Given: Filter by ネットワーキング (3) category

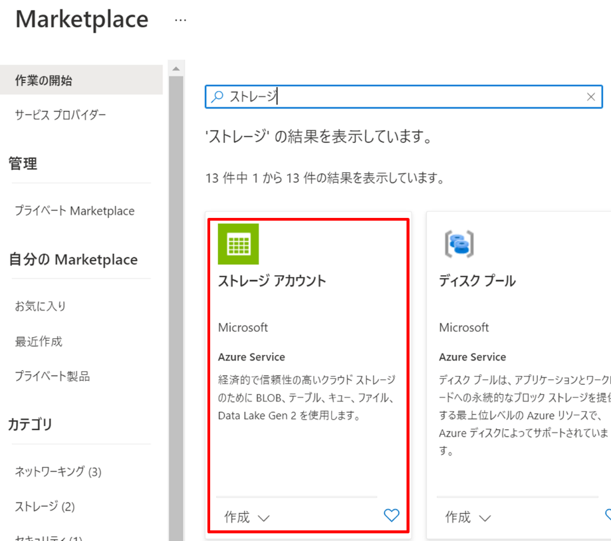Looking at the screenshot, I should [58, 472].
